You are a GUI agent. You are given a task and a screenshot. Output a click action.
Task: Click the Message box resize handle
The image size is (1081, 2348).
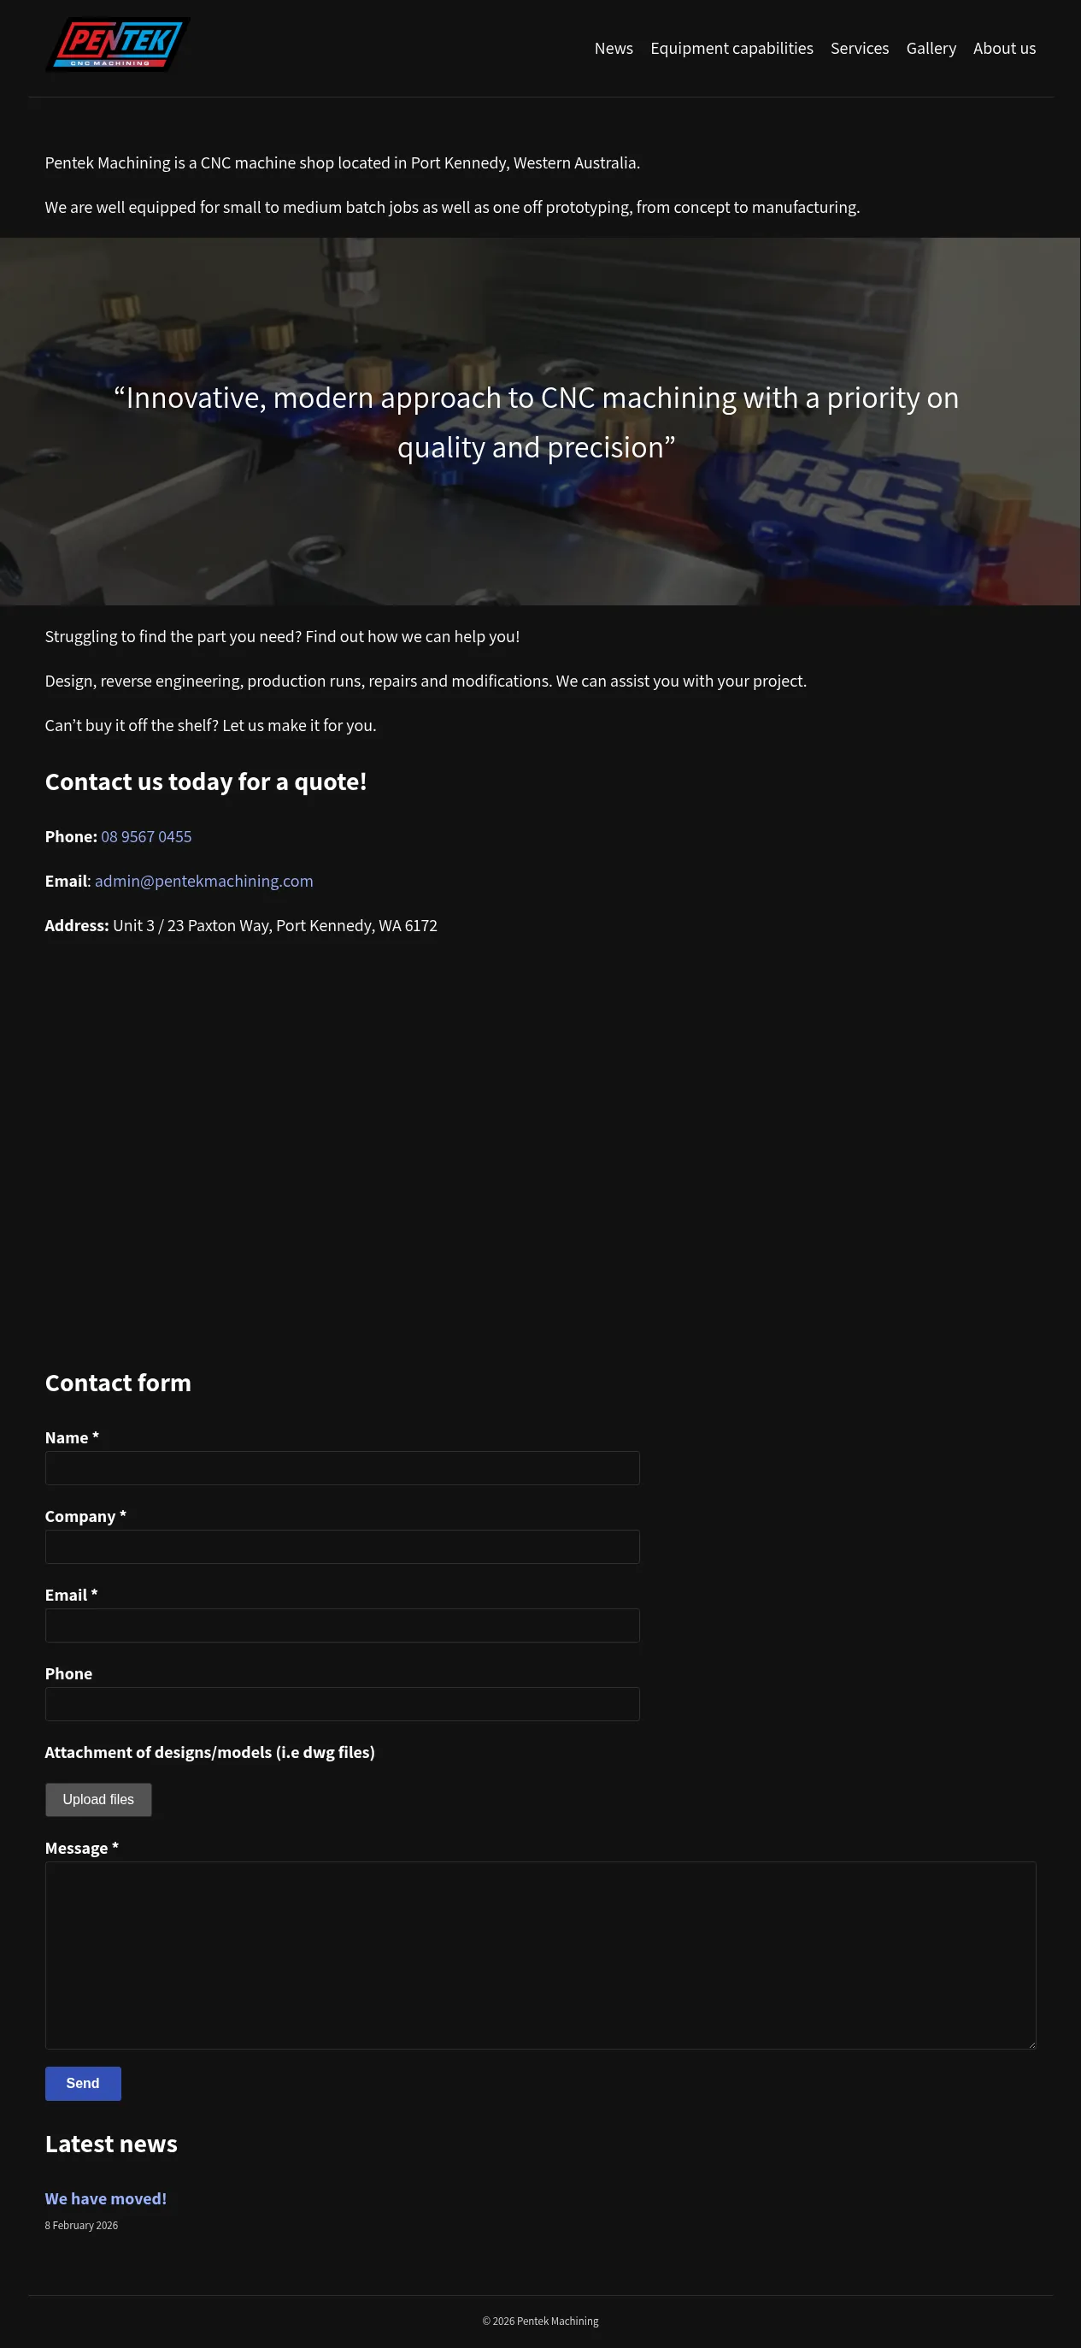pos(1031,2044)
